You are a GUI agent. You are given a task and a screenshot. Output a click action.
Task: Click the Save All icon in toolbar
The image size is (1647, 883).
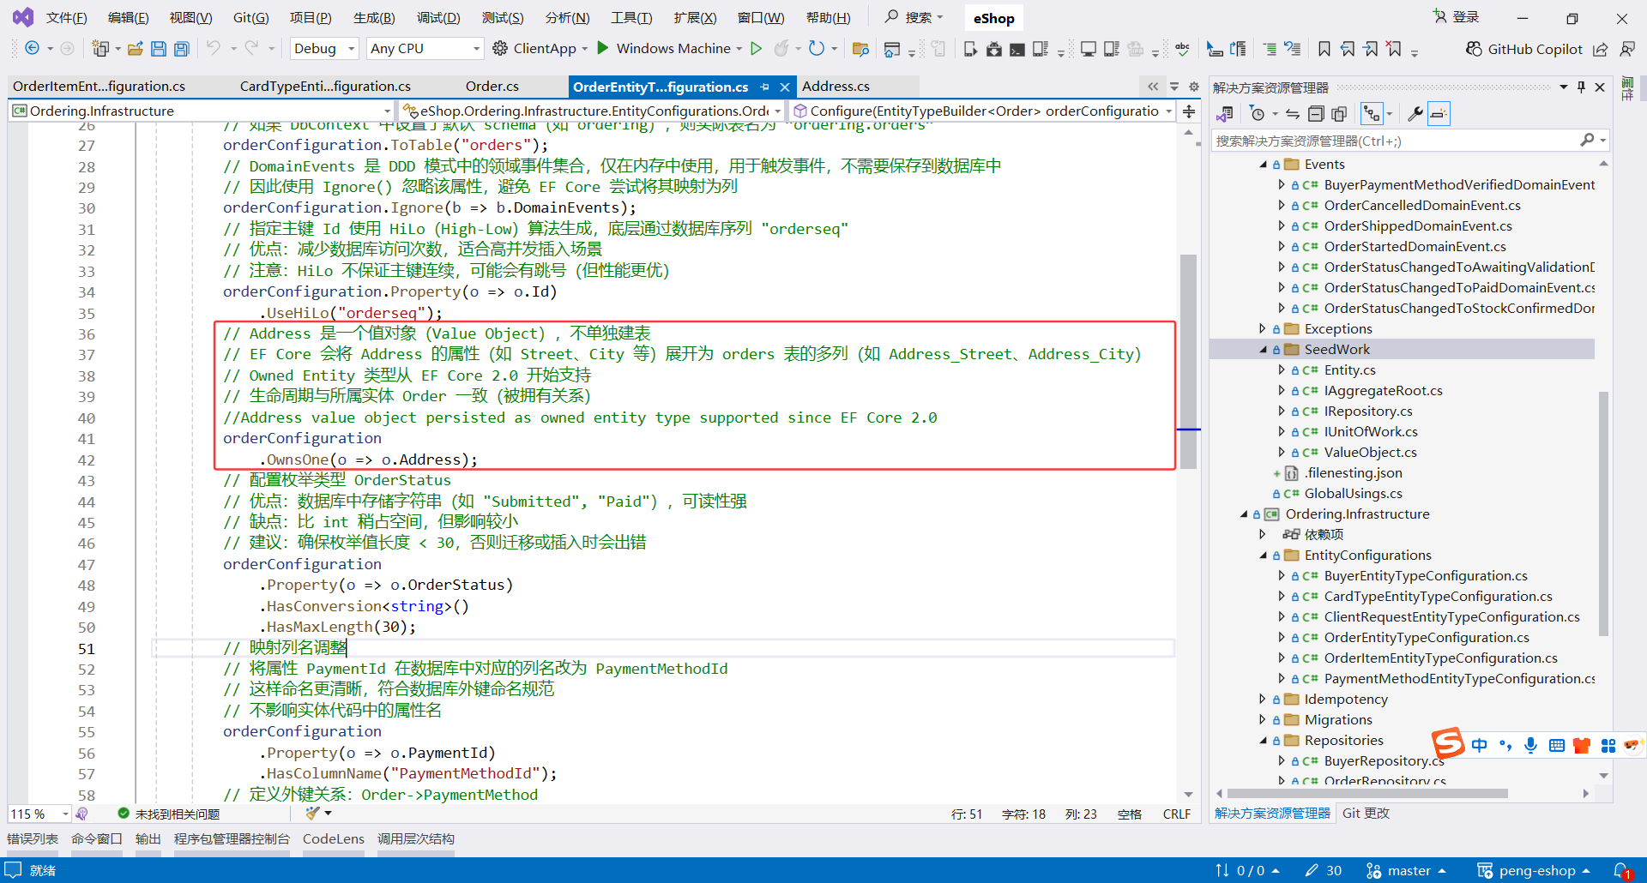(x=182, y=49)
